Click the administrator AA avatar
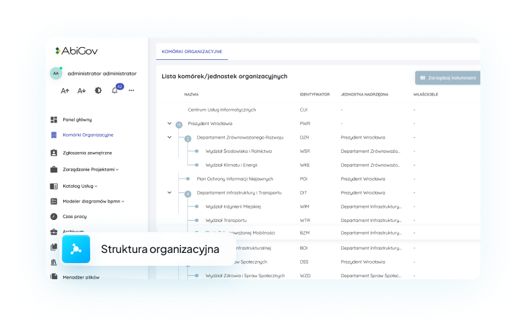 click(56, 73)
